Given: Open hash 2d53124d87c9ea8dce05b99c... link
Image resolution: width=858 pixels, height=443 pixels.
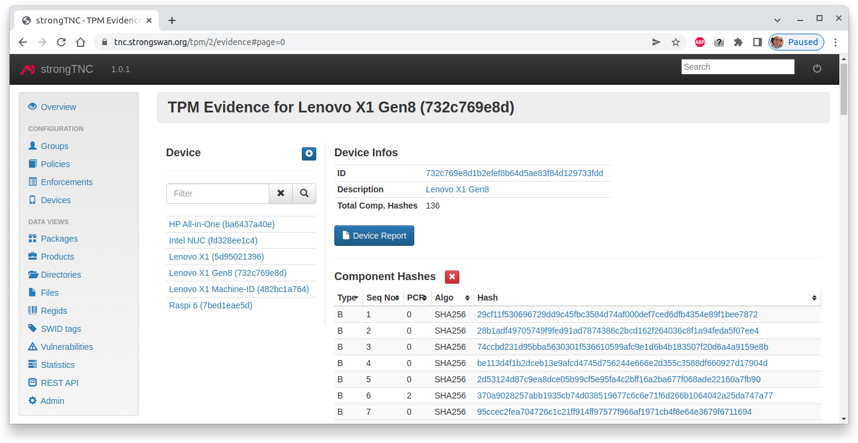Looking at the screenshot, I should click(619, 379).
